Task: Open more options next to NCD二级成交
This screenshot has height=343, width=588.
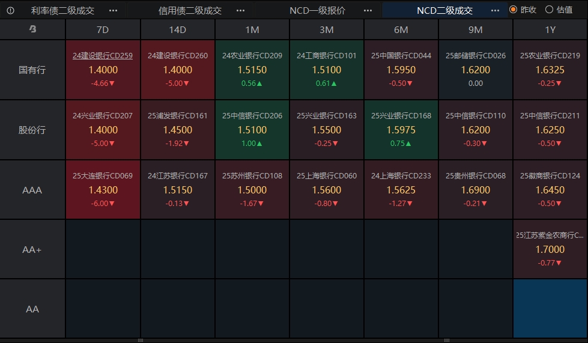Action: [x=495, y=10]
